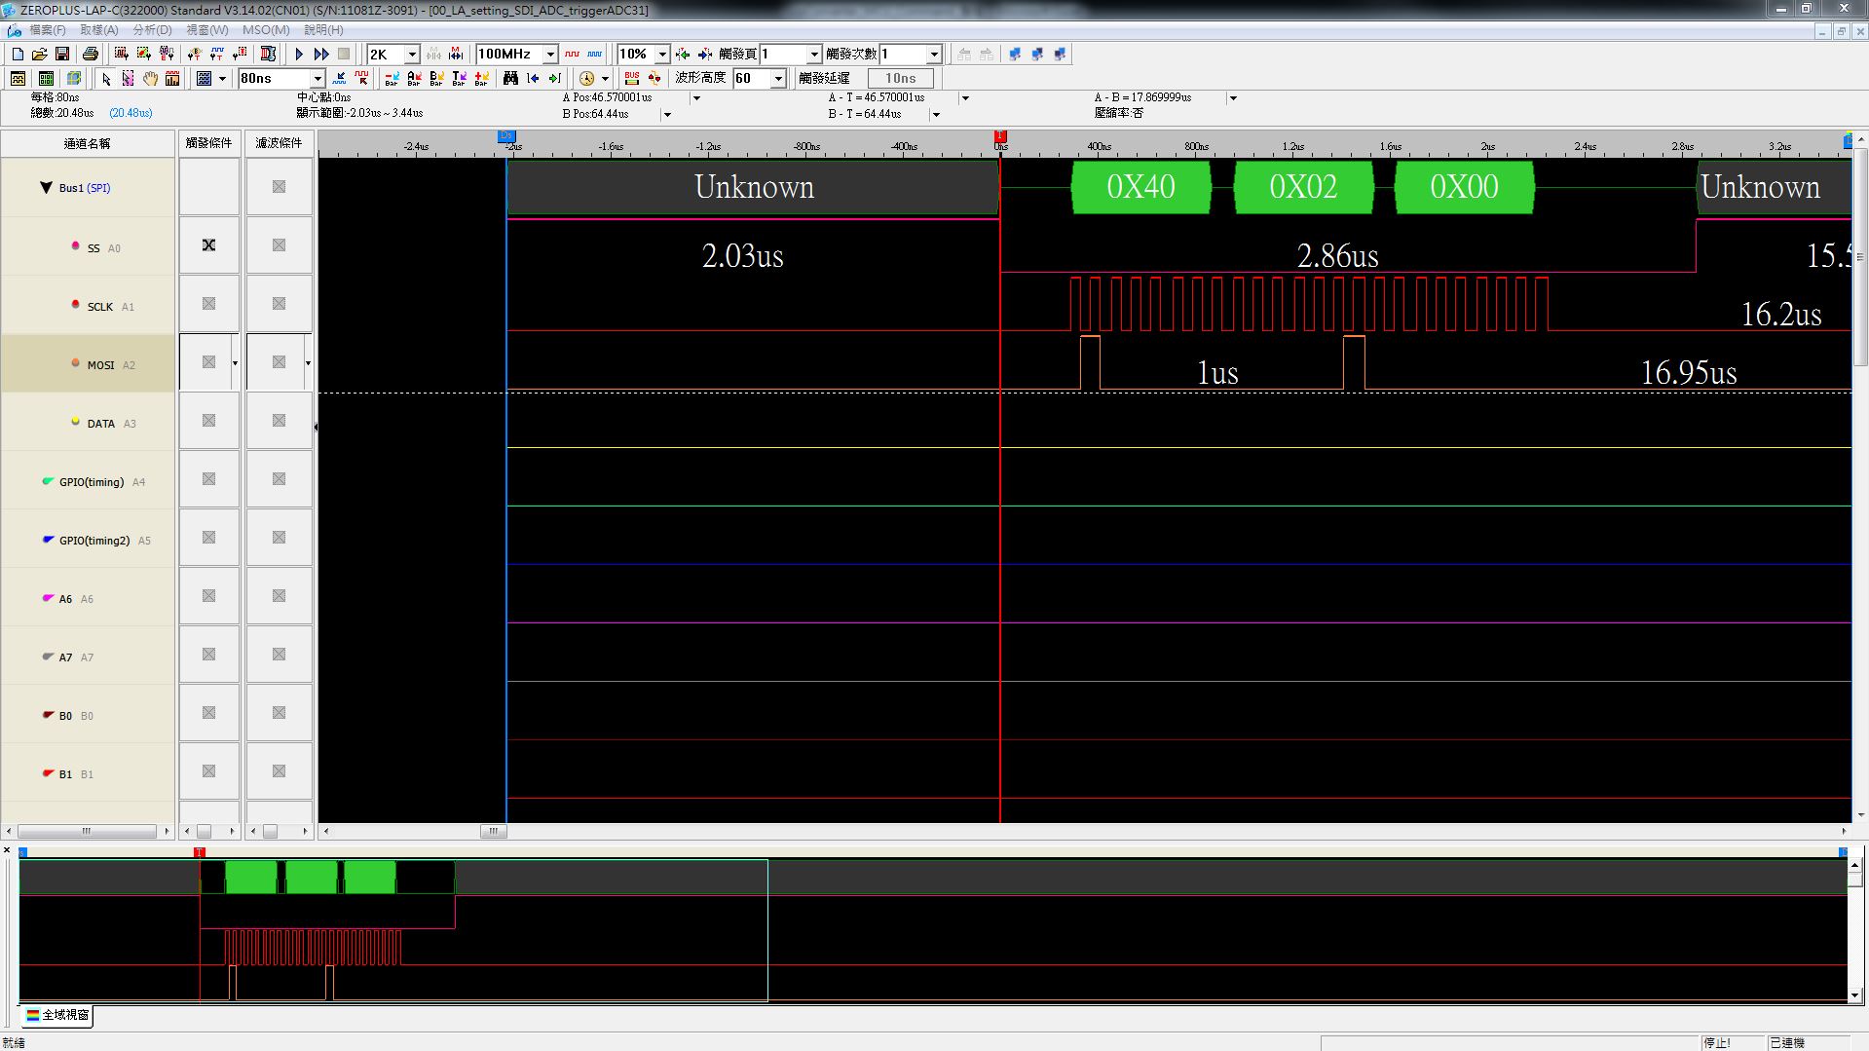1869x1051 pixels.
Task: Save the capture with the floppy disk icon
Action: [x=62, y=55]
